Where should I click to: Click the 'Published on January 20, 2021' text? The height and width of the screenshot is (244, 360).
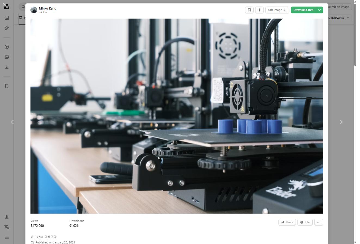[x=55, y=242]
